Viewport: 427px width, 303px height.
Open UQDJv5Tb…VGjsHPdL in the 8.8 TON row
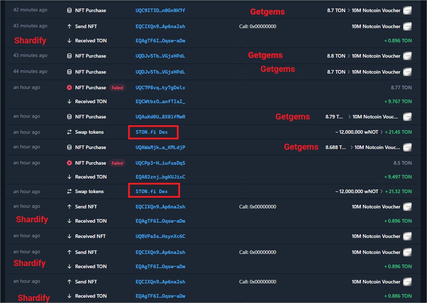(x=160, y=56)
